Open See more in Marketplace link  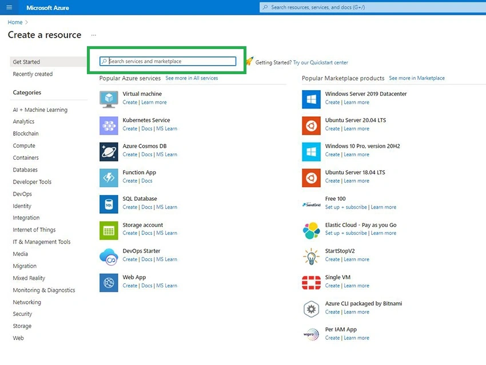(x=417, y=78)
